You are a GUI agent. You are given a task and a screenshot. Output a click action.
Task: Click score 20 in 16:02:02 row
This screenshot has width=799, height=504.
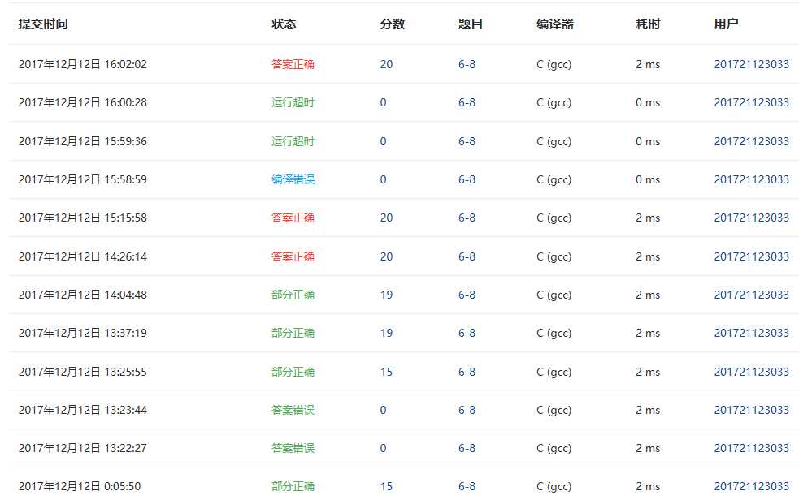[x=386, y=64]
